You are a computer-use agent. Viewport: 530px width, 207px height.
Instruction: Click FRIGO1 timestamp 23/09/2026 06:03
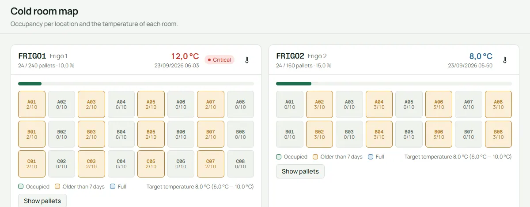point(177,66)
